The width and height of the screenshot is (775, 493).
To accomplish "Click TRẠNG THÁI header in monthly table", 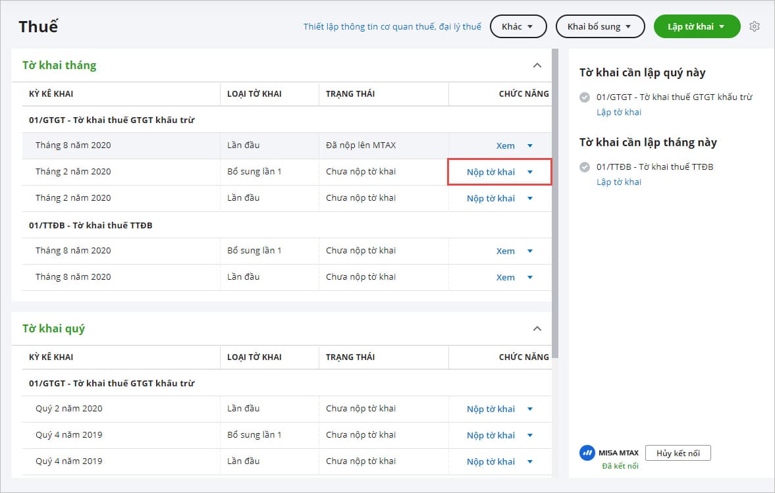I will click(350, 94).
